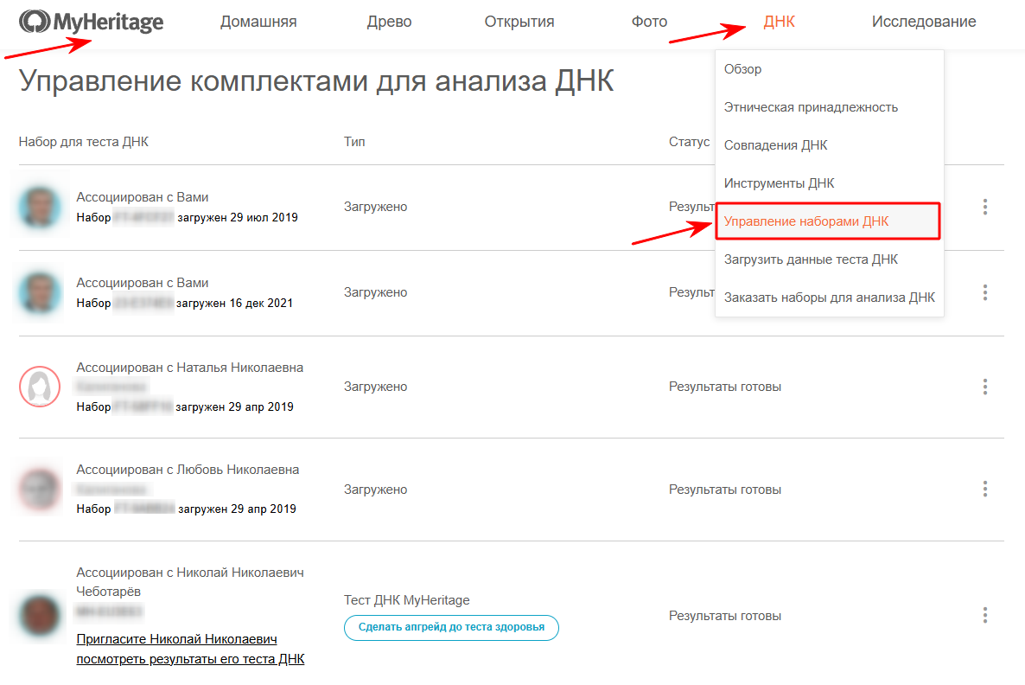Click the Статус column header
The width and height of the screenshot is (1025, 685).
pyautogui.click(x=689, y=141)
